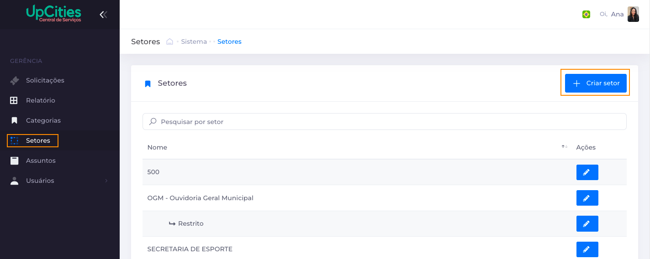Select OGM - Ouvidoria Geral Municipal text
The height and width of the screenshot is (259, 650).
pos(200,198)
